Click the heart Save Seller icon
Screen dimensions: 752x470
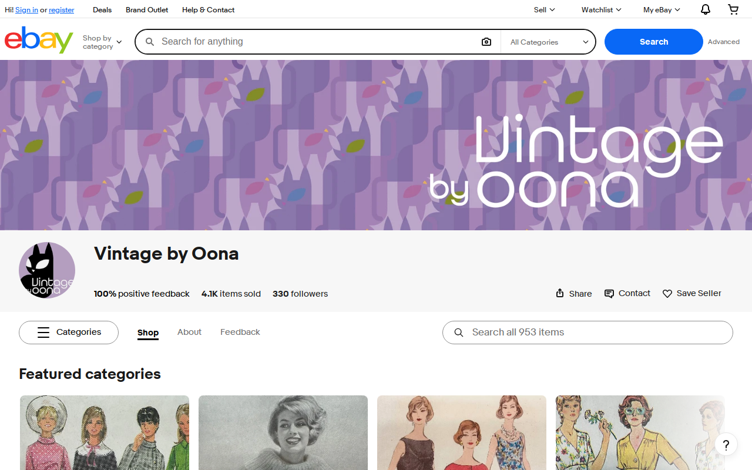point(667,293)
